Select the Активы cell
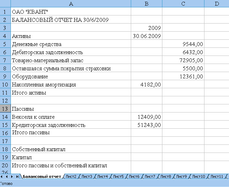Screen dimensions: 229x187 pos(71,36)
